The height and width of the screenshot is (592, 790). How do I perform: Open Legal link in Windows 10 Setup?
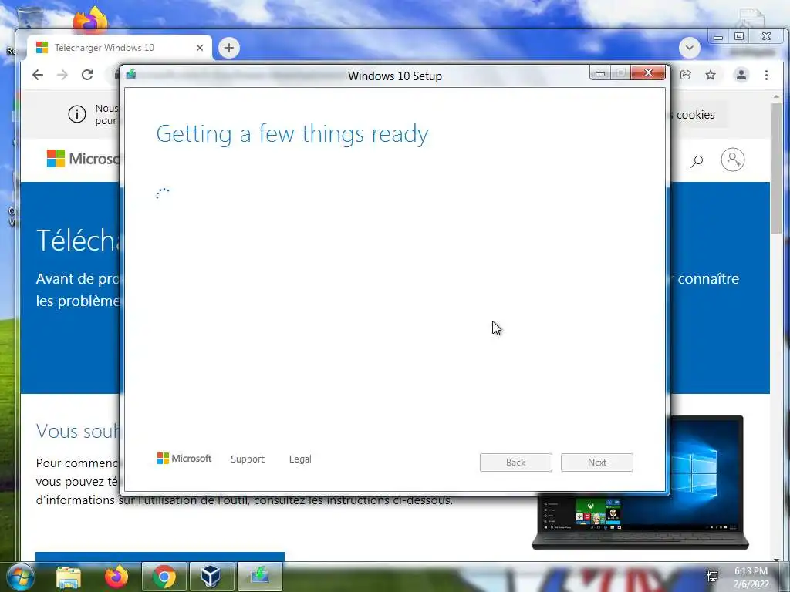tap(300, 459)
